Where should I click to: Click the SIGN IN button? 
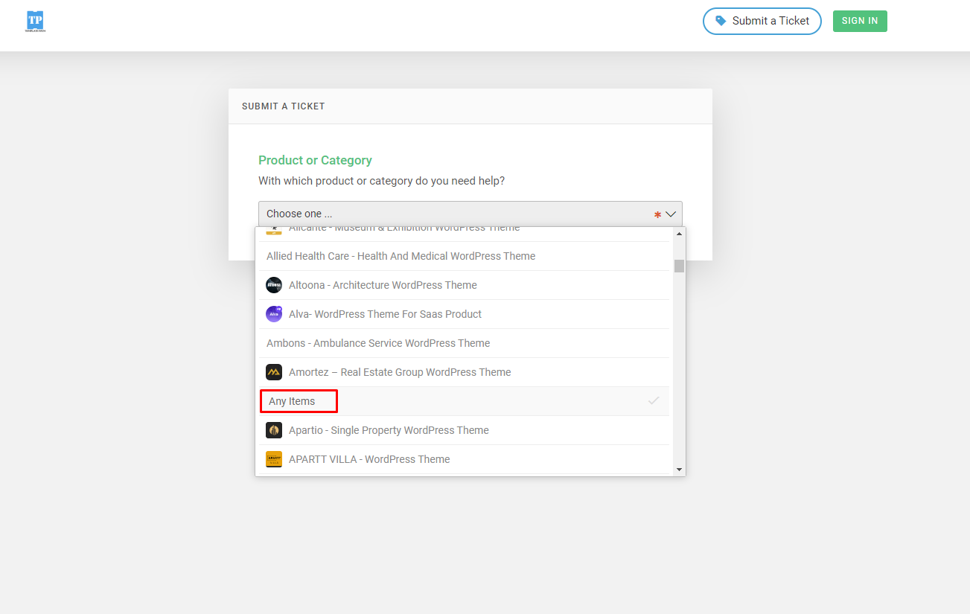tap(860, 21)
